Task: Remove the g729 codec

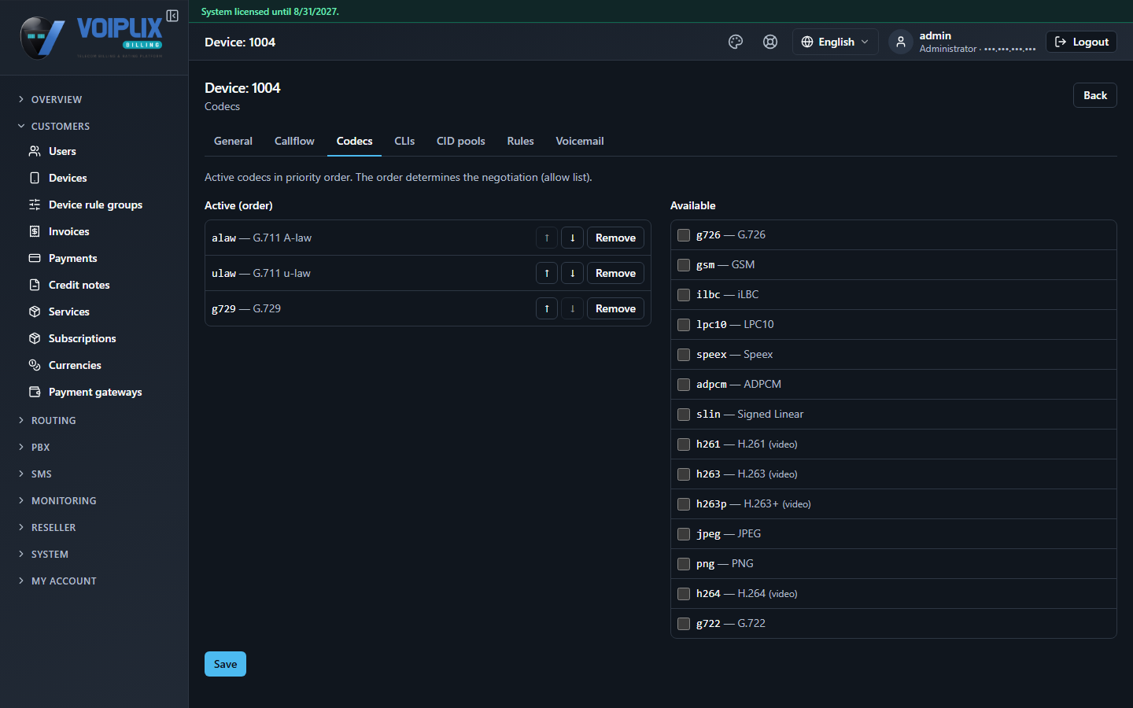Action: [615, 308]
